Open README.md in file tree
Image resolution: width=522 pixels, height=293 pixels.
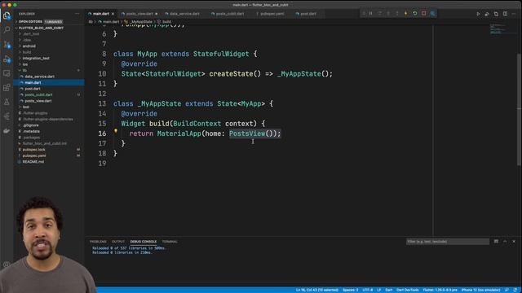point(33,162)
